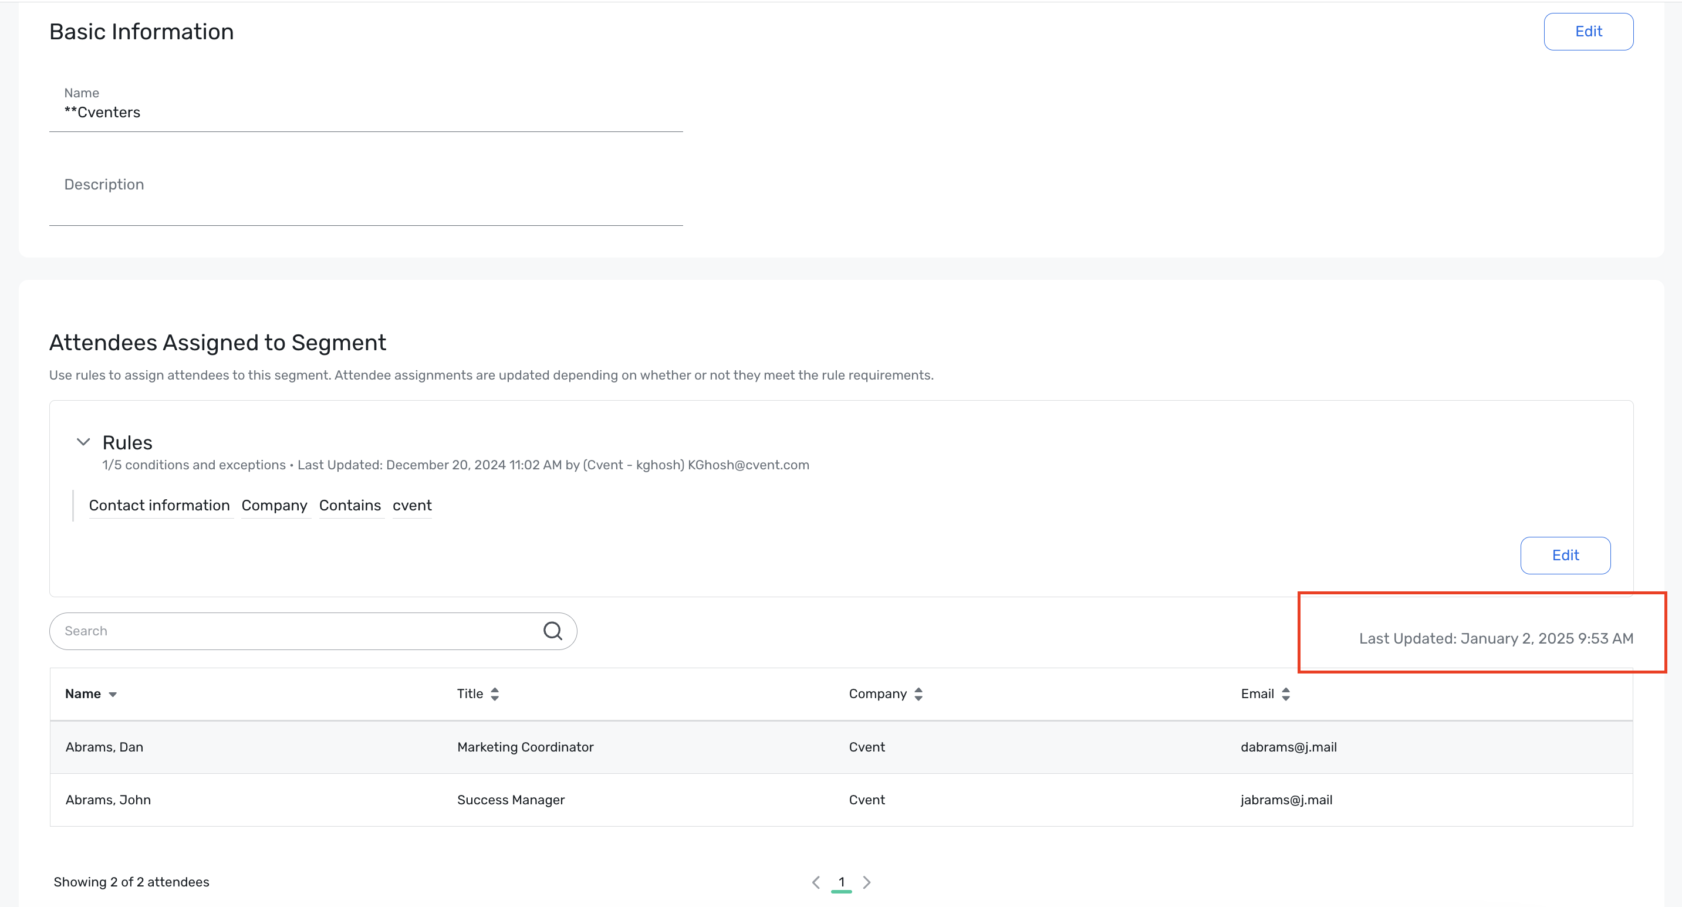Sort by Company column arrows
1682x907 pixels.
point(918,693)
